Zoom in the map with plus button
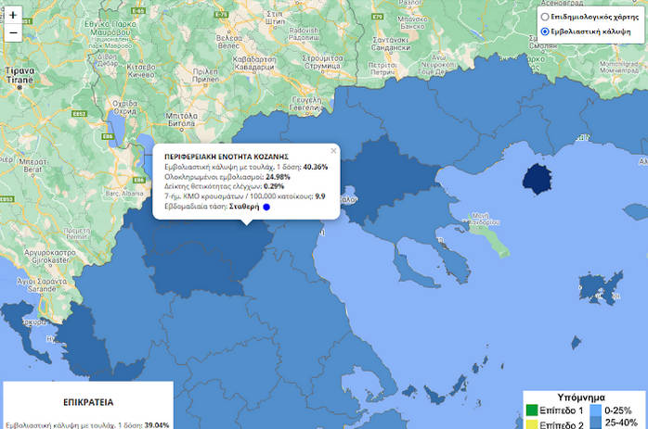This screenshot has width=648, height=429. click(12, 15)
